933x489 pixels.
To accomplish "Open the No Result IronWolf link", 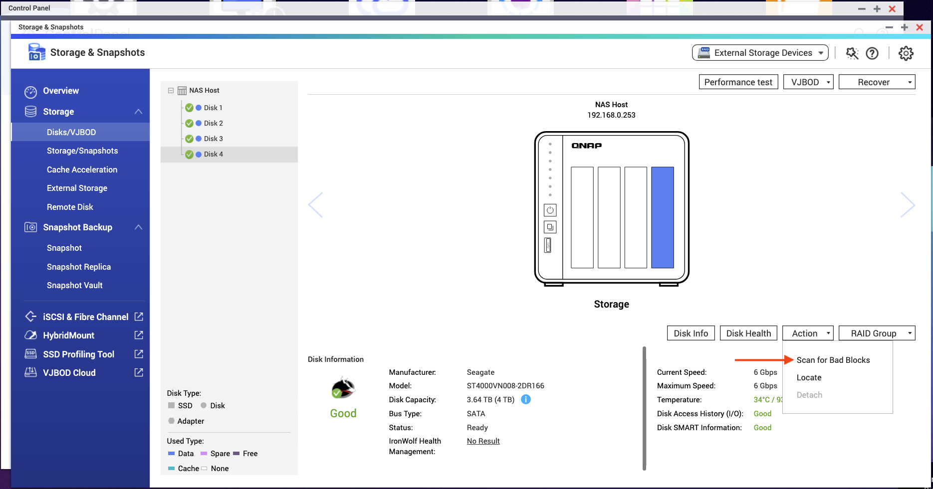I will point(483,441).
